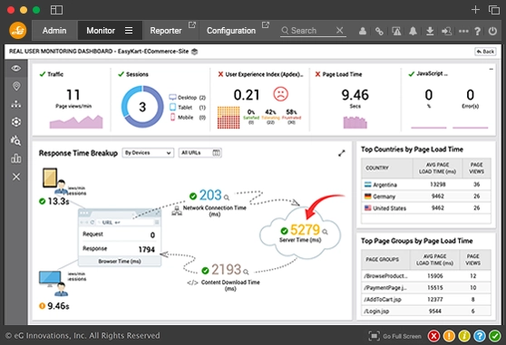Select the Germany country row
Screen dimensions: 506x345
tap(426, 196)
